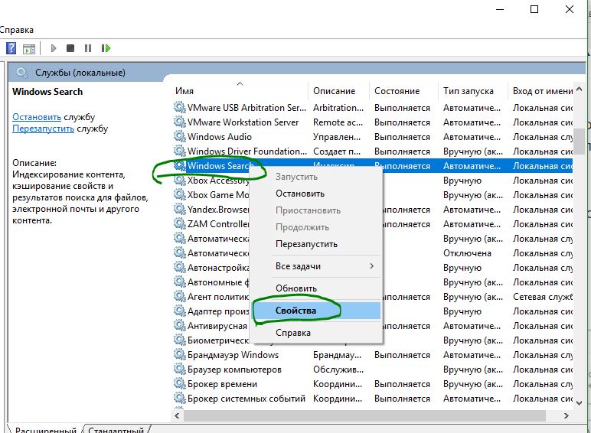Click gear icon of Агент политик service
591x433 pixels.
coord(179,296)
